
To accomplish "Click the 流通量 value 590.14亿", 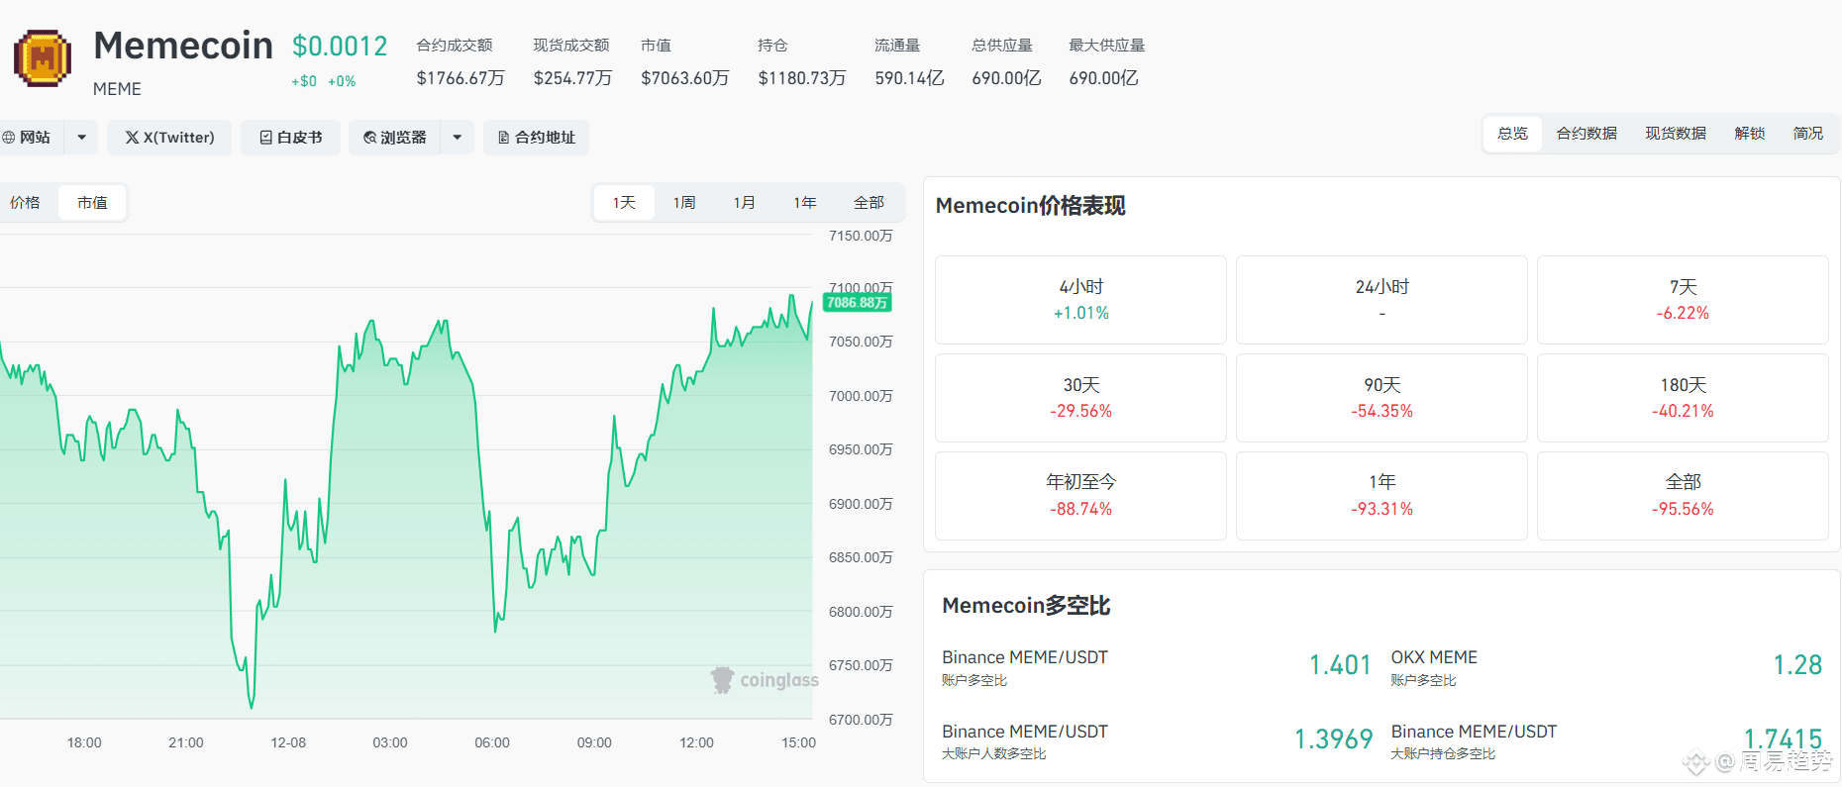I will 909,78.
